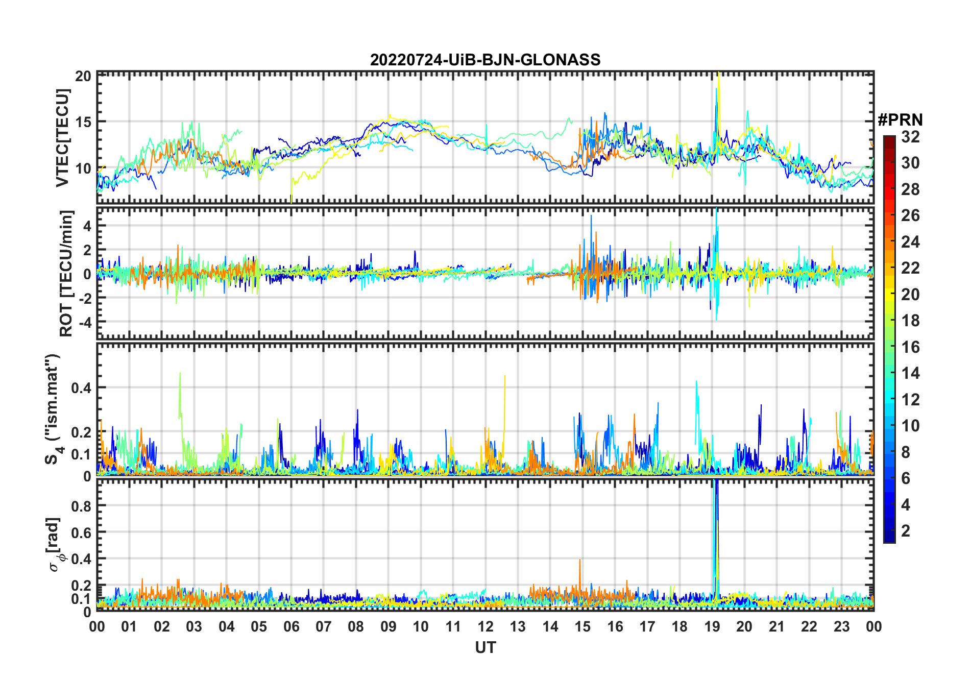The image size is (971, 679).
Task: Click the UT x-axis label
Action: point(485,647)
